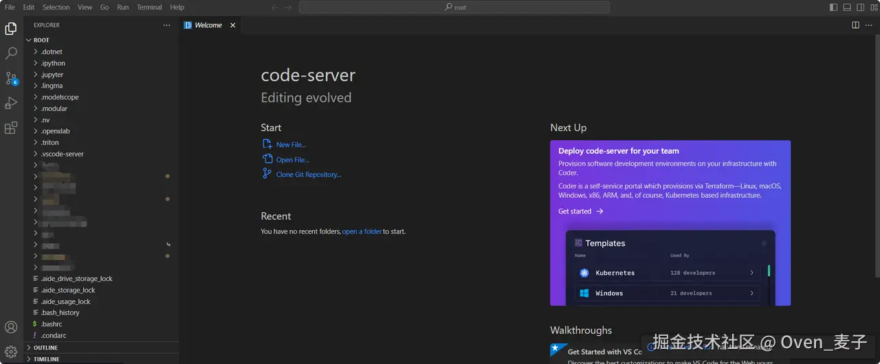The width and height of the screenshot is (880, 364).
Task: Open the View menu
Action: [85, 7]
